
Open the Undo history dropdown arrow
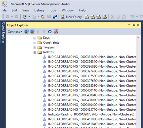[137, 17]
